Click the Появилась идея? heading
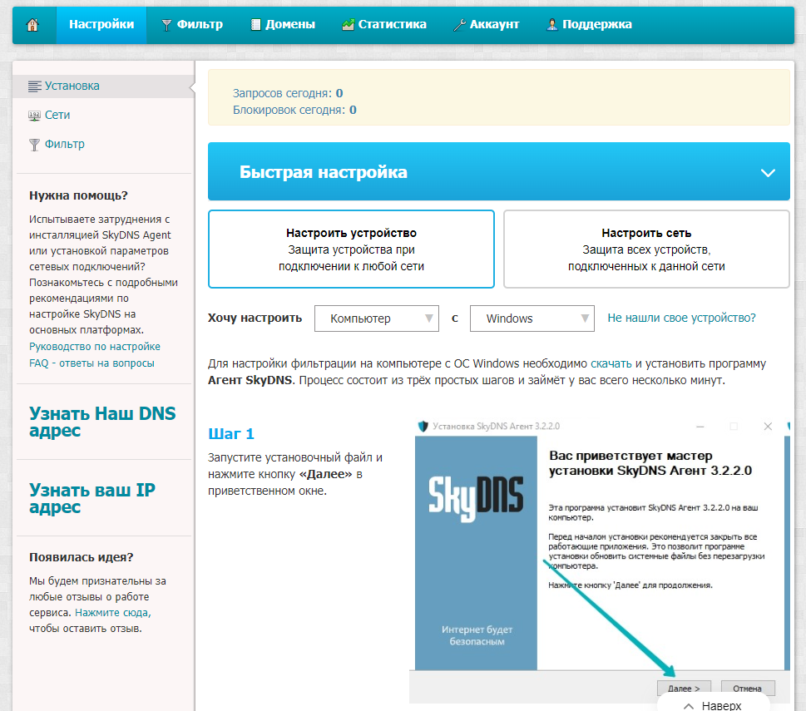This screenshot has height=711, width=806. tap(82, 557)
